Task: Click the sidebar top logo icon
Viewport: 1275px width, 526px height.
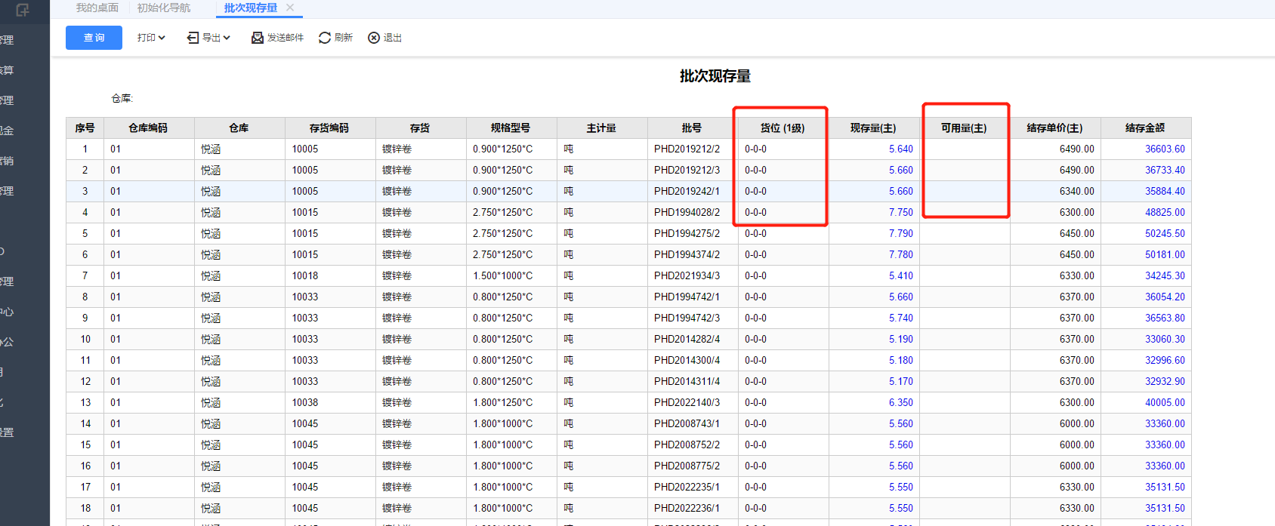Action: pyautogui.click(x=23, y=10)
